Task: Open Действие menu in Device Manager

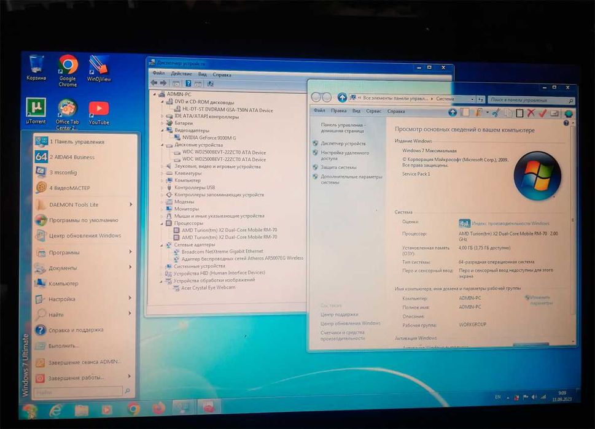Action: point(181,74)
